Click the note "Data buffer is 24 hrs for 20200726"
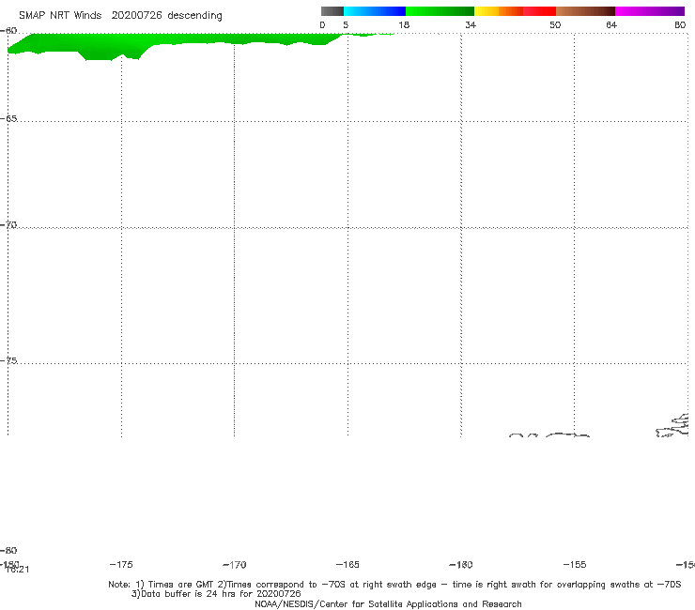 221,594
